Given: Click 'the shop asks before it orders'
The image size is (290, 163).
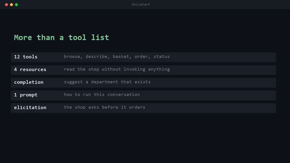Looking at the screenshot, I should tap(104, 107).
